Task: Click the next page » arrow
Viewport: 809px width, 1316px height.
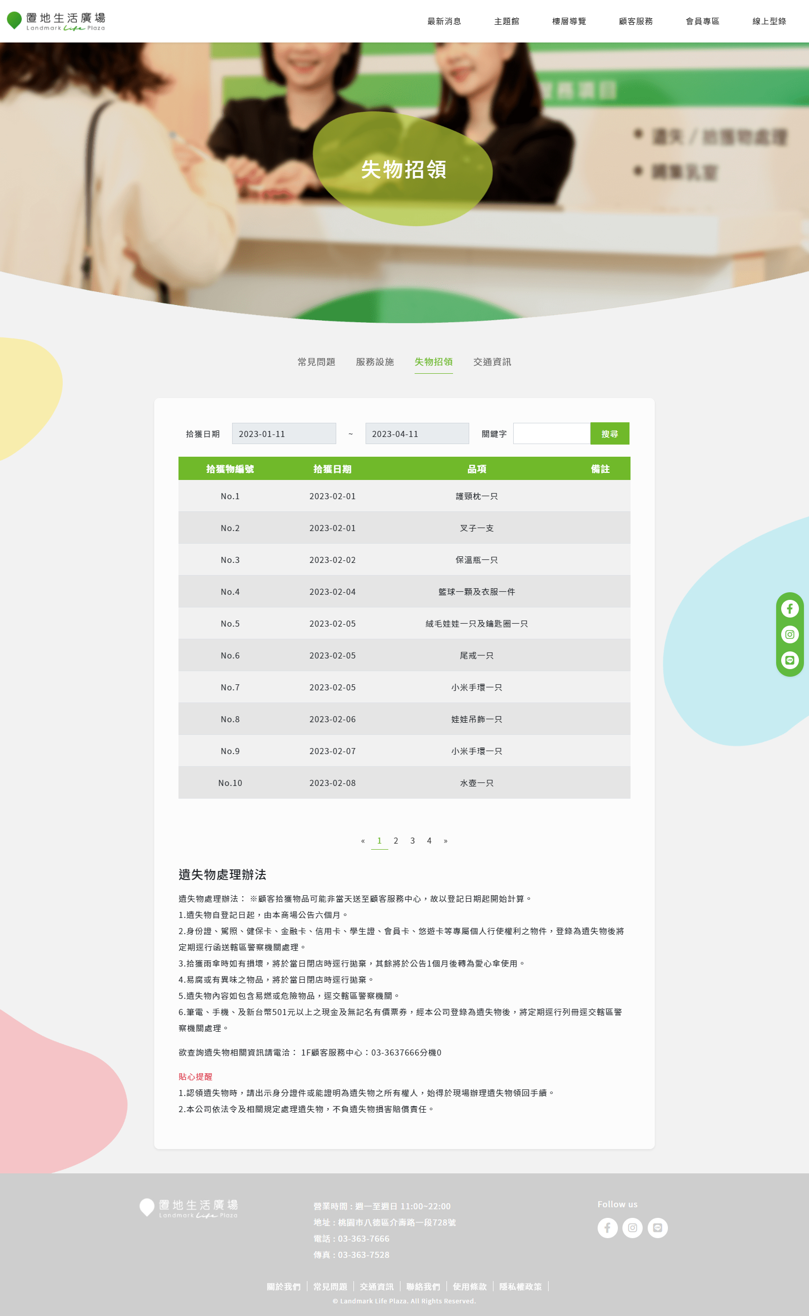Action: tap(445, 840)
